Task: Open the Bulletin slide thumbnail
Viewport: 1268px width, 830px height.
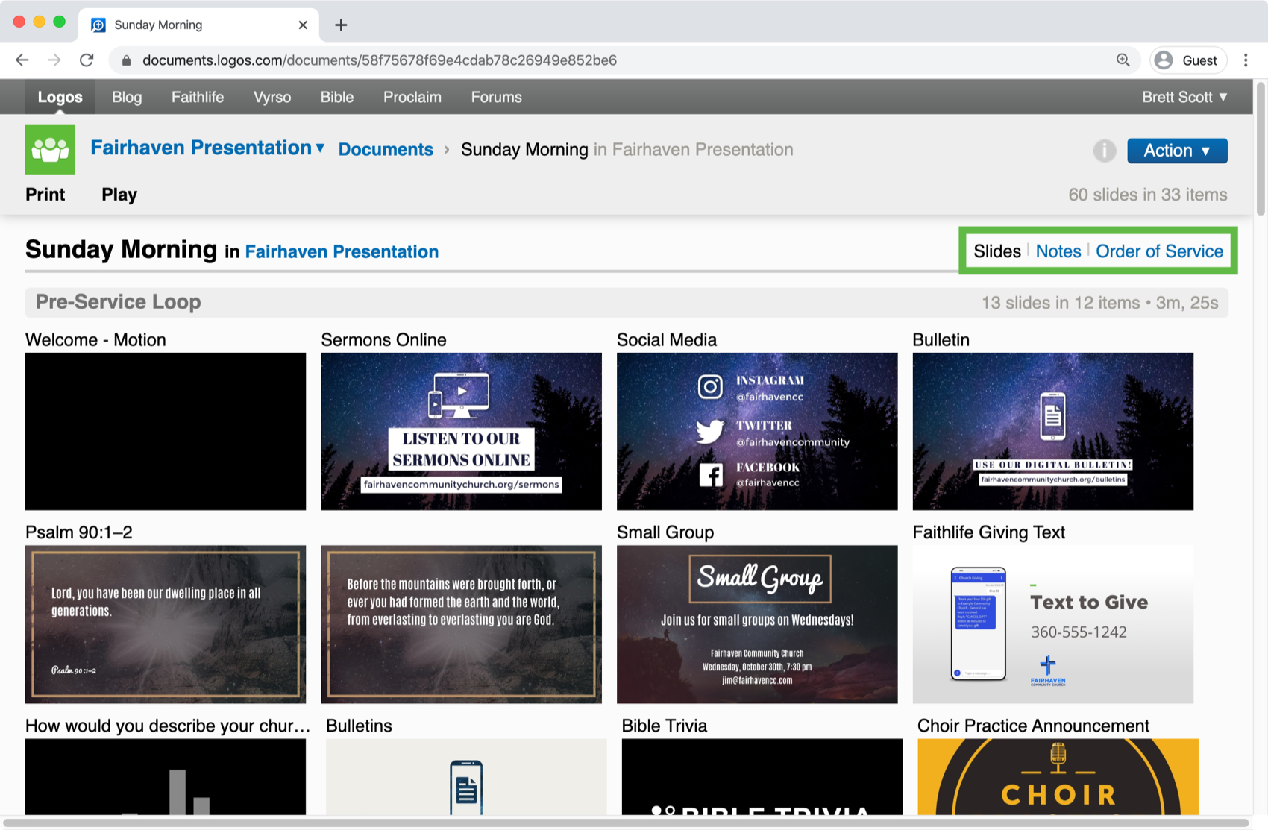Action: point(1052,432)
